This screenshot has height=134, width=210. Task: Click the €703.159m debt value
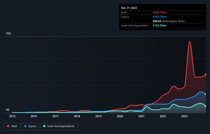[x=160, y=12]
